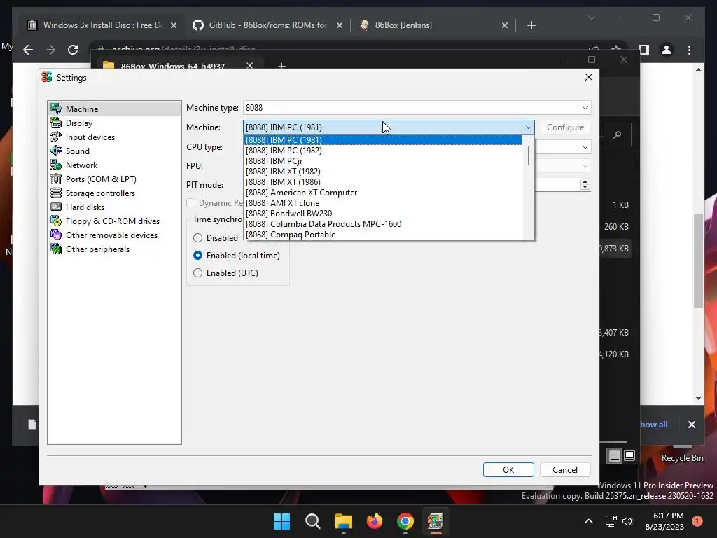Screen dimensions: 717x538
Task: Open Chrome three-dot menu
Action: (690, 50)
